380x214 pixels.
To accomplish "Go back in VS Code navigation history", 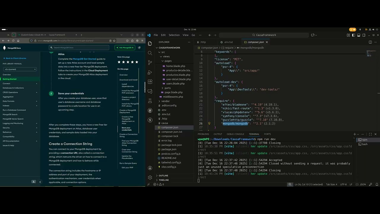I will tap(210, 35).
